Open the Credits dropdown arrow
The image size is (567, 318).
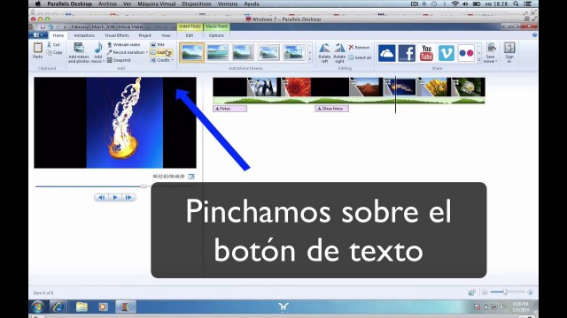[173, 60]
